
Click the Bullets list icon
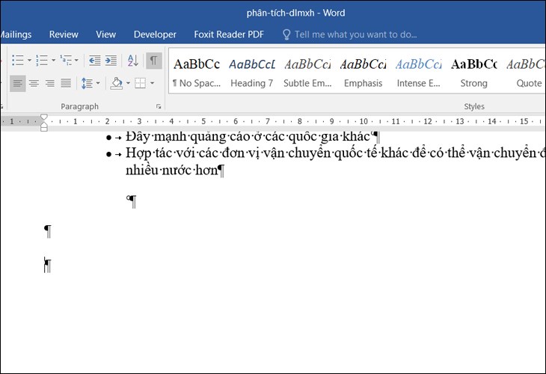tap(16, 61)
